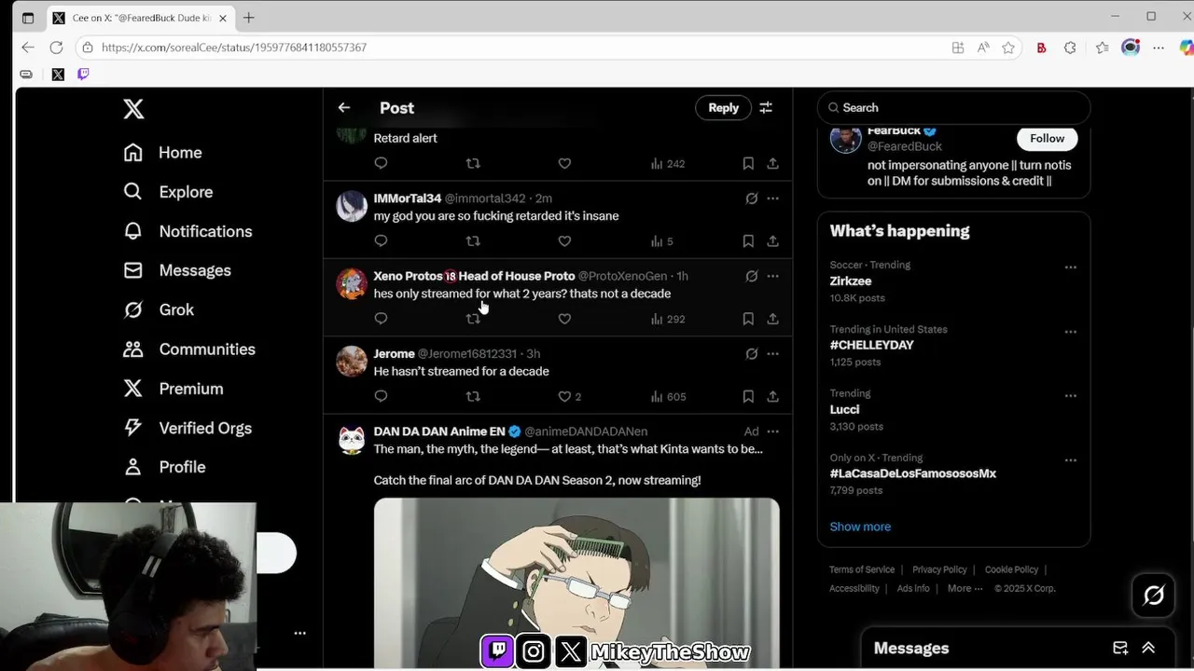
Task: Open Grok explain on IMMorTal34's comment
Action: click(x=751, y=199)
